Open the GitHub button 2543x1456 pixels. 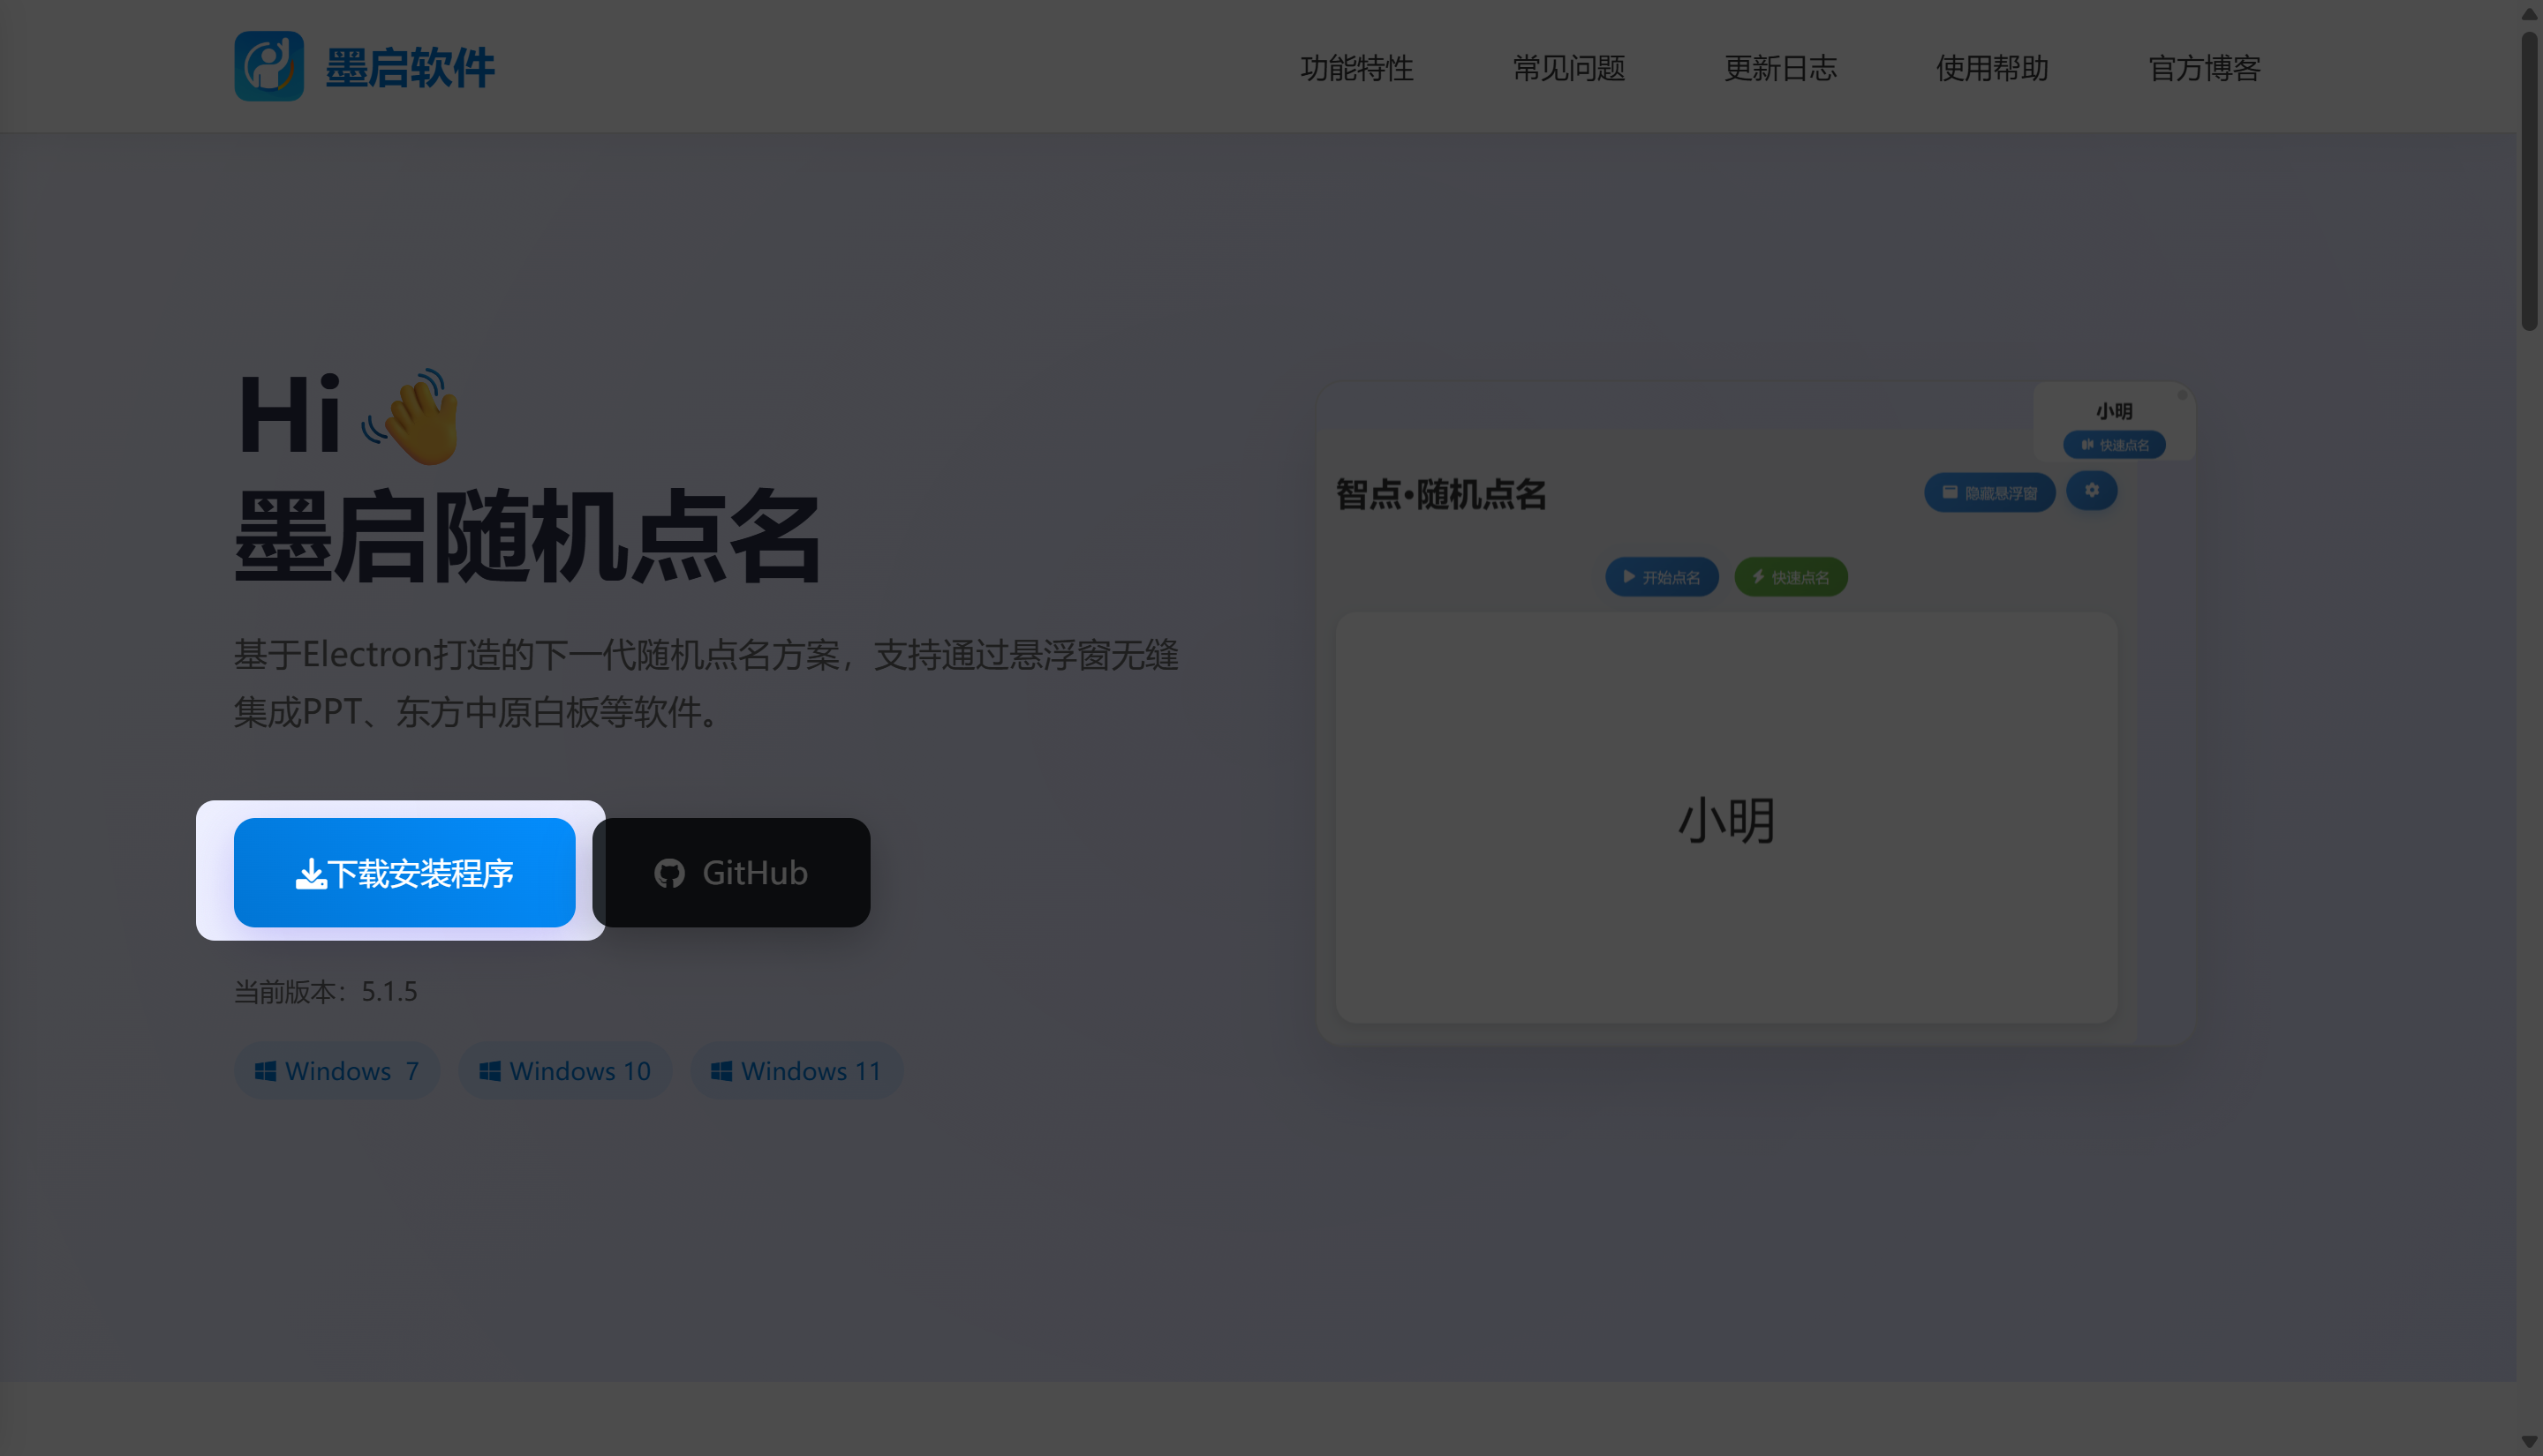[x=731, y=873]
